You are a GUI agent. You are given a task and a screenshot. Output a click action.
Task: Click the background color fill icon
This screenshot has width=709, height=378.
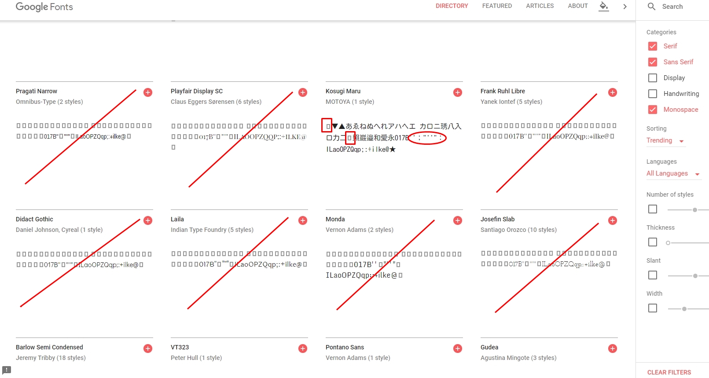(x=604, y=6)
